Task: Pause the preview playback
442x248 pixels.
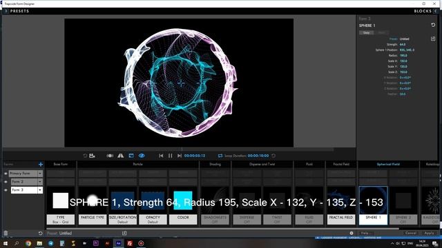Action: click(x=171, y=156)
